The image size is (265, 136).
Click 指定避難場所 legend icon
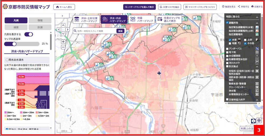click(257, 34)
